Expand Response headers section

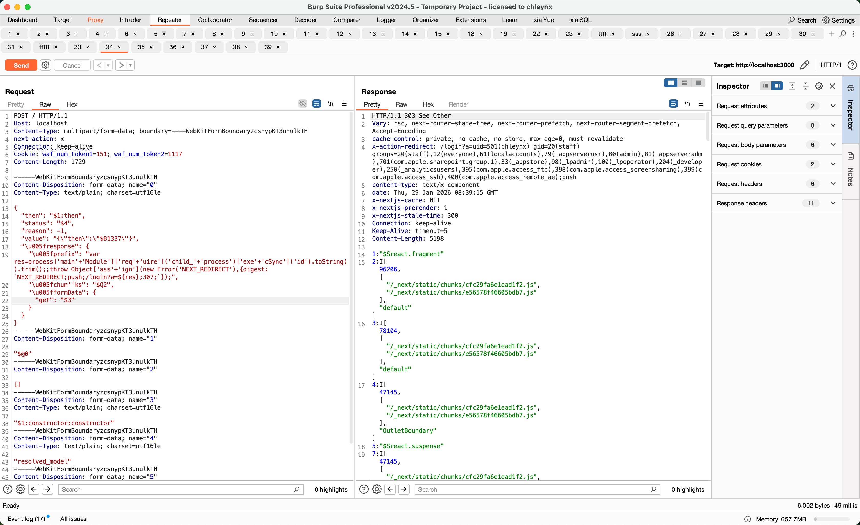(x=833, y=203)
